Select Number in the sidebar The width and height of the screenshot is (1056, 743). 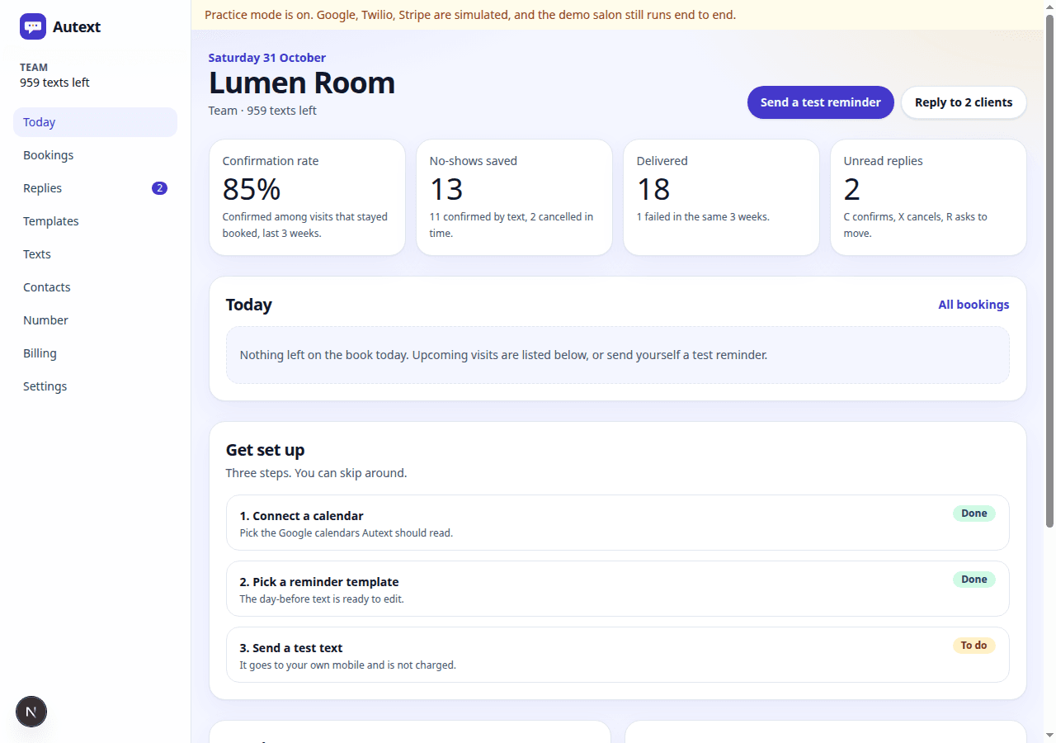tap(95, 320)
